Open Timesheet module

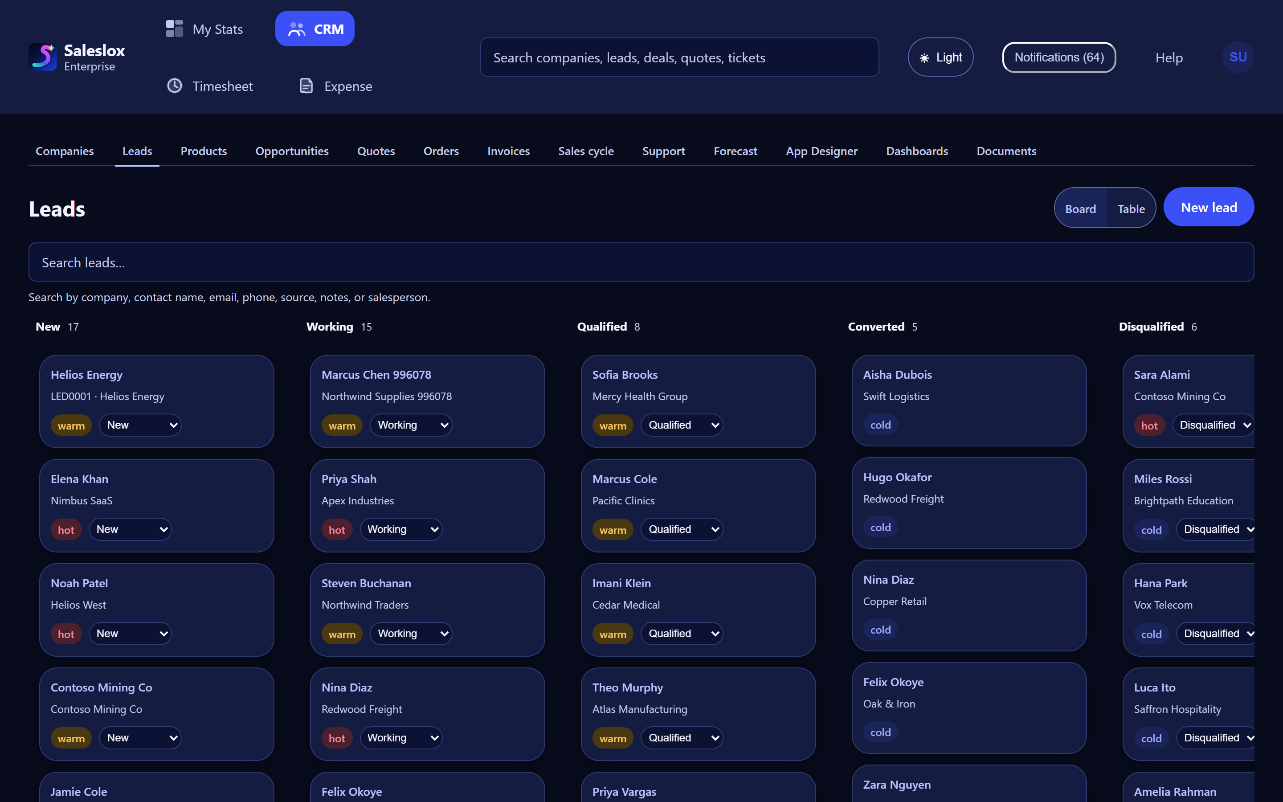point(210,86)
